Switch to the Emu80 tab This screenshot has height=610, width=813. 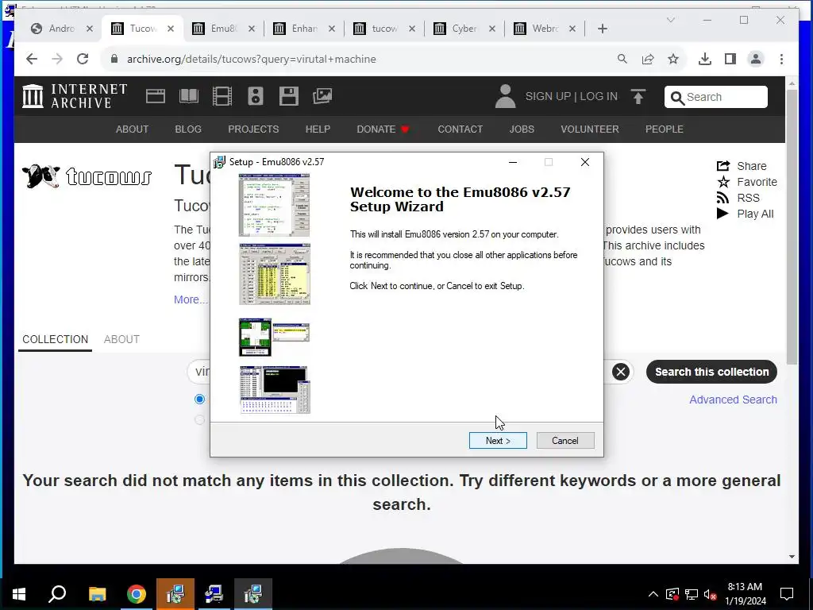[x=223, y=29]
